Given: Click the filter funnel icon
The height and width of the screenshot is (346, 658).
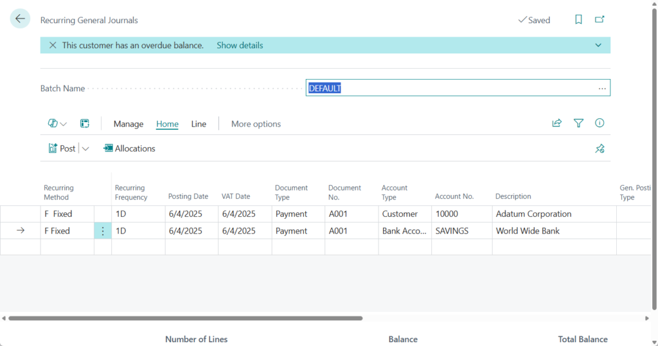Looking at the screenshot, I should pos(578,123).
